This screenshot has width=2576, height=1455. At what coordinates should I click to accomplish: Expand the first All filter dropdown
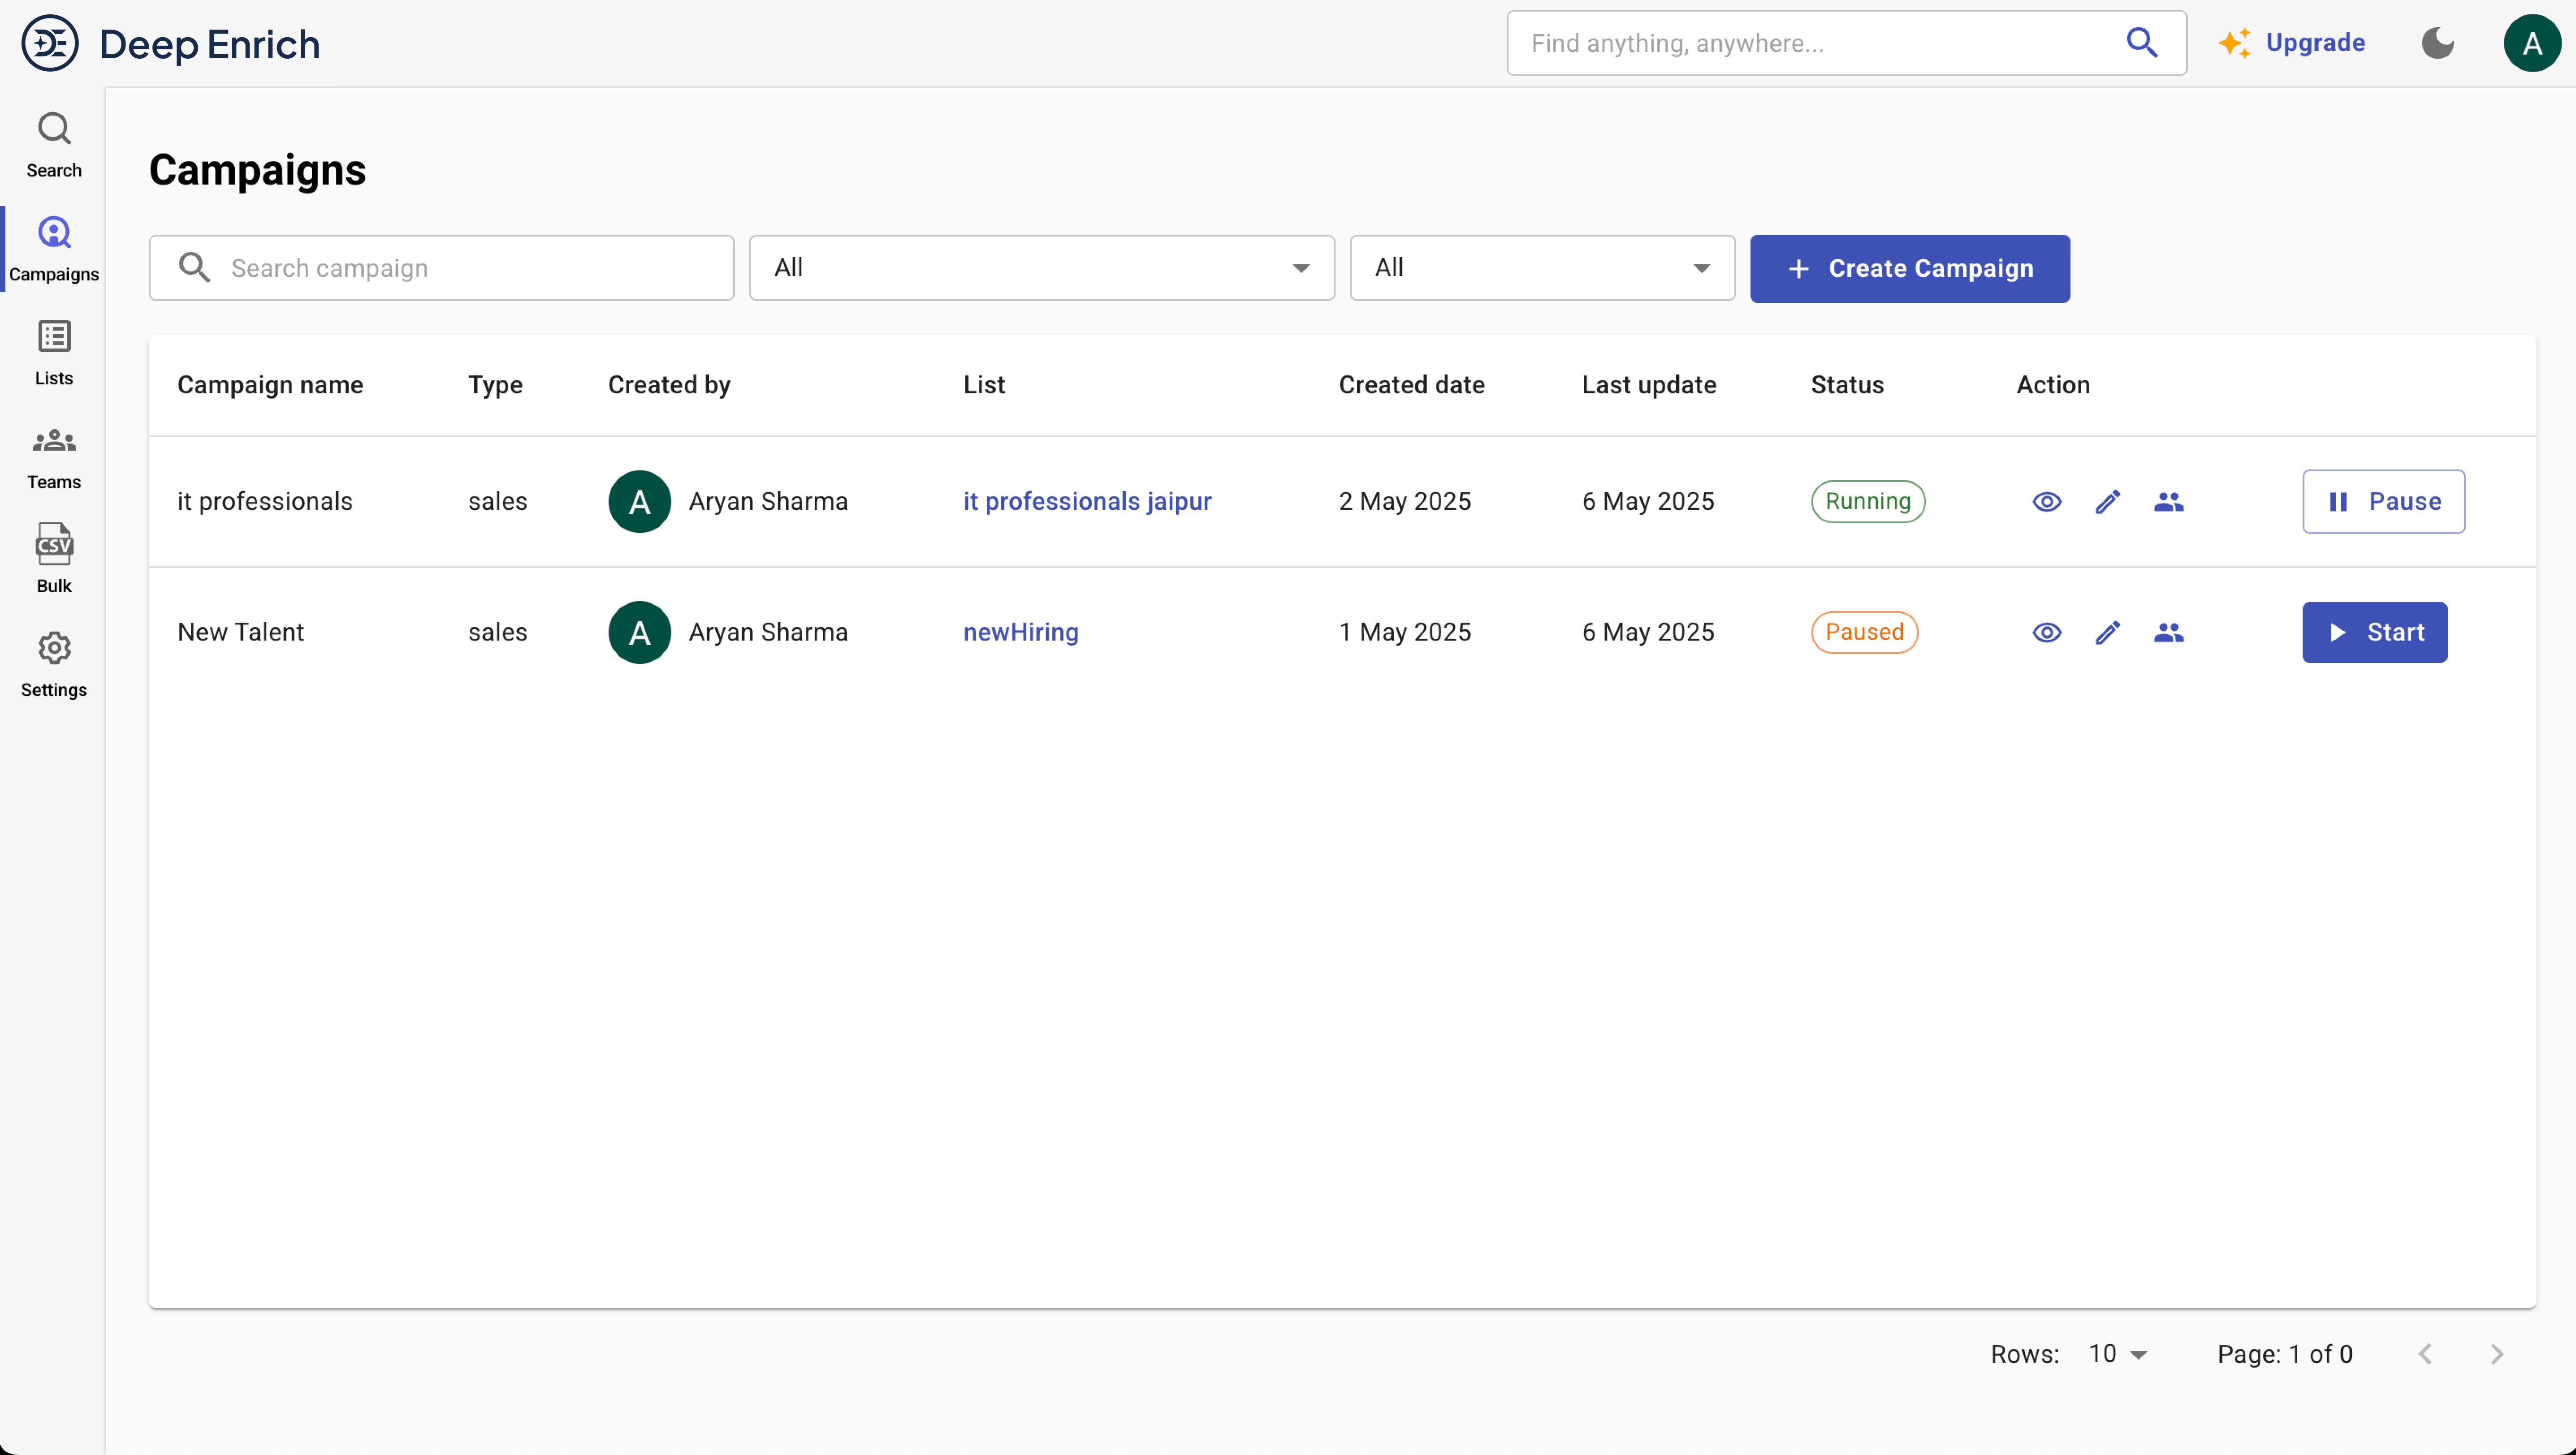click(x=1041, y=268)
